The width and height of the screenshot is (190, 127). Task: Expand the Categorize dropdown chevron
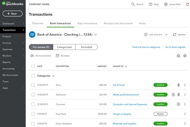pyautogui.click(x=53, y=76)
